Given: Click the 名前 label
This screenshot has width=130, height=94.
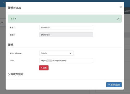Looking at the screenshot, I should [x=12, y=27].
